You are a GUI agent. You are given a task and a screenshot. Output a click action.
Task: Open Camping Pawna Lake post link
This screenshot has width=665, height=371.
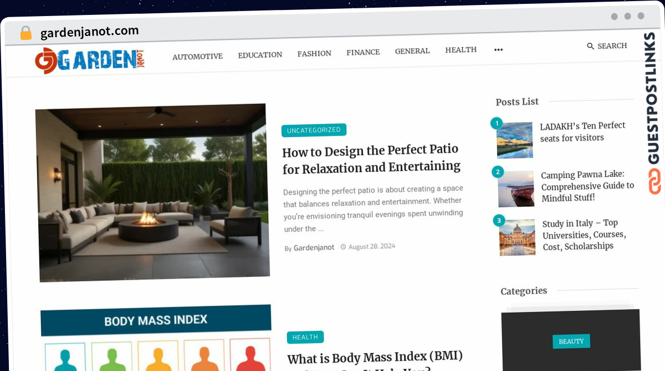pyautogui.click(x=587, y=186)
